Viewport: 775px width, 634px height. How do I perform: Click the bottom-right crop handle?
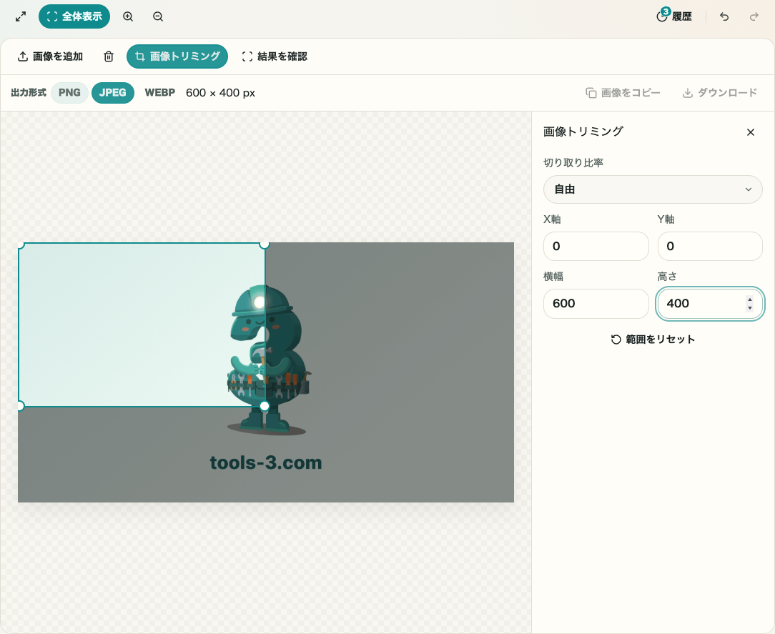pos(265,406)
